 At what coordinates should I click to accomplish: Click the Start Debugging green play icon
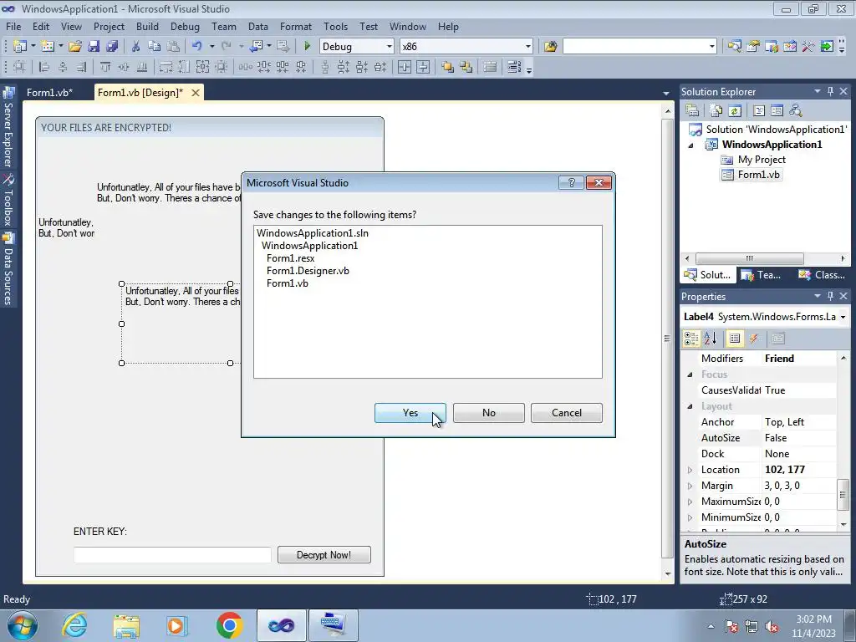[x=307, y=47]
